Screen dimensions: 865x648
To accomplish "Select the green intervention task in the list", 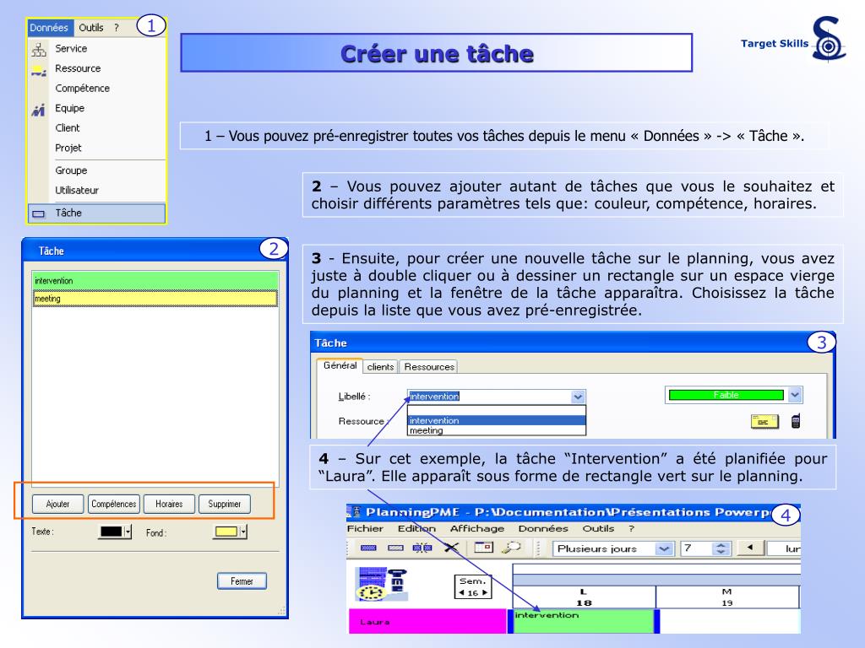I will [x=155, y=280].
